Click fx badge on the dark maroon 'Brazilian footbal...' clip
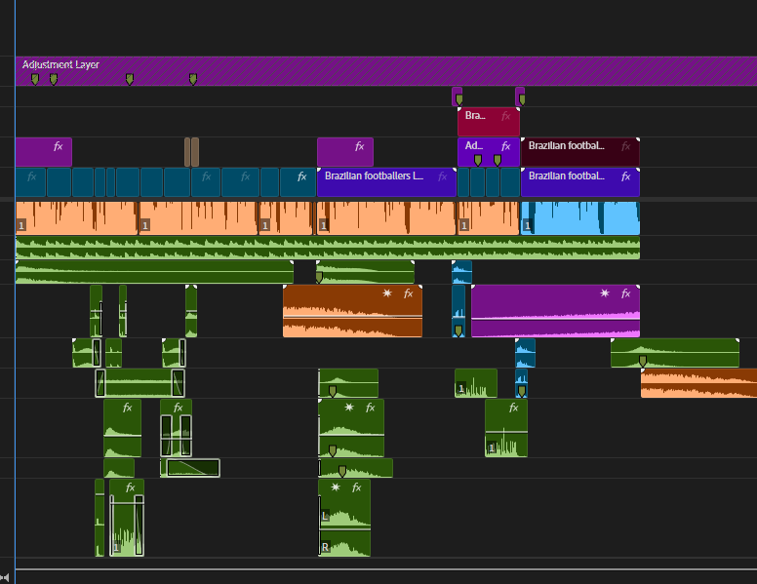757x584 pixels. (x=625, y=146)
